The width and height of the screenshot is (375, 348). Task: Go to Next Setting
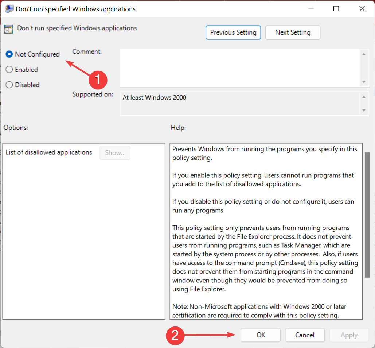(x=293, y=32)
